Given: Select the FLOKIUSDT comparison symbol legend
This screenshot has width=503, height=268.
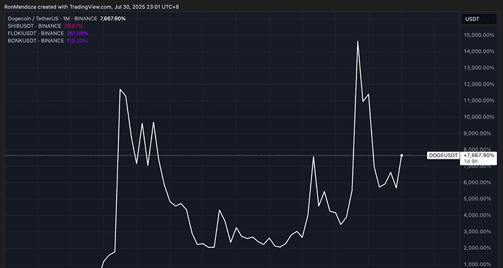Looking at the screenshot, I should click(x=36, y=33).
